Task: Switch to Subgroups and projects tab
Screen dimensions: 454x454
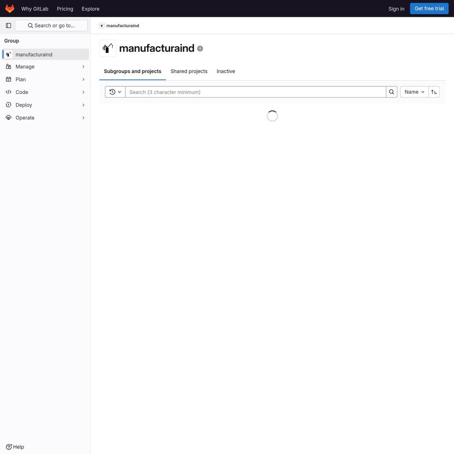Action: point(133,71)
